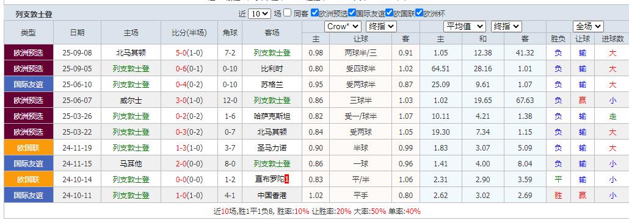Select away team 北马其顿 in 25-03-22 row

point(272,132)
